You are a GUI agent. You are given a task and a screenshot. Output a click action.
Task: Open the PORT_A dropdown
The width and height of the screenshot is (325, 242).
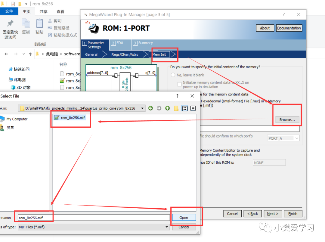click(283, 138)
